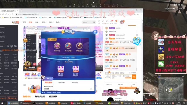
Task: Open UU加速器 from taskbar
Action: pos(88,103)
